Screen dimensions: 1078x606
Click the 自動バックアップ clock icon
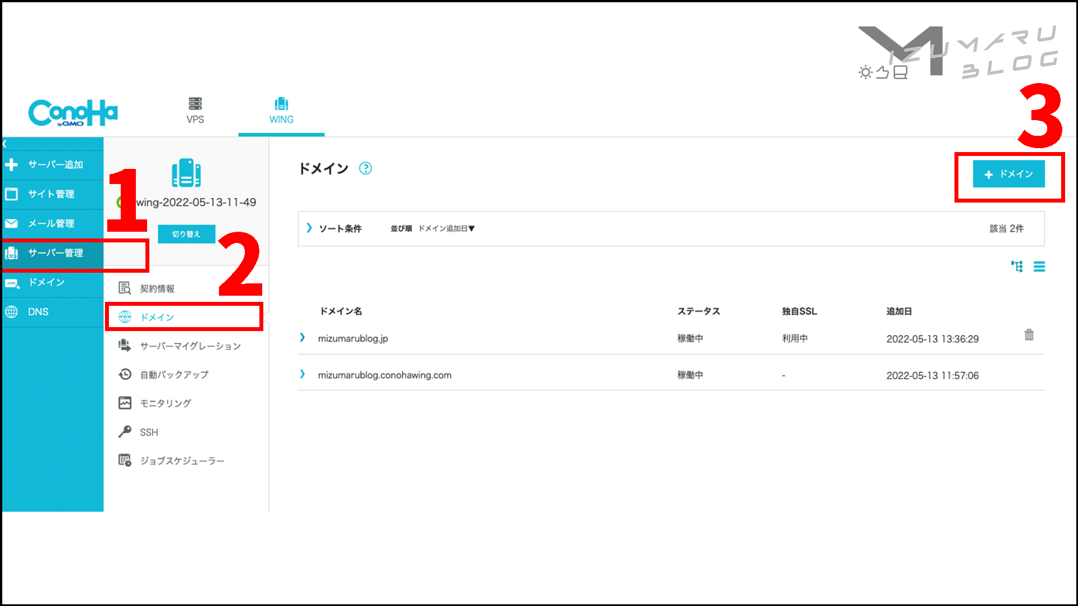point(125,374)
